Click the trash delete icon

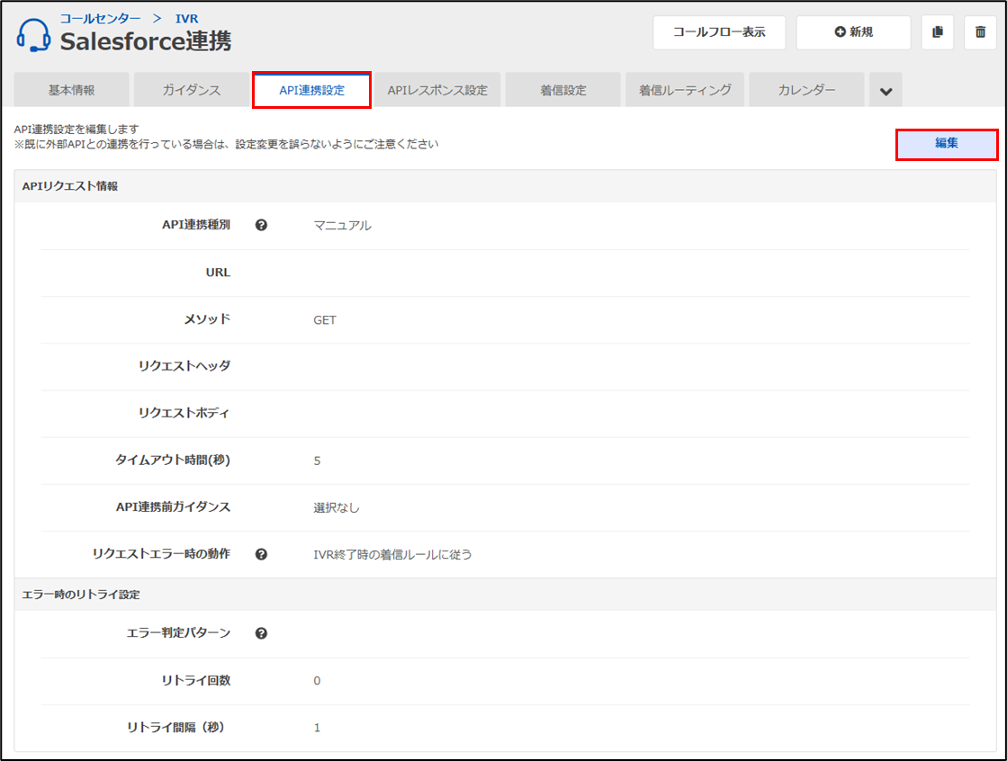pos(980,32)
